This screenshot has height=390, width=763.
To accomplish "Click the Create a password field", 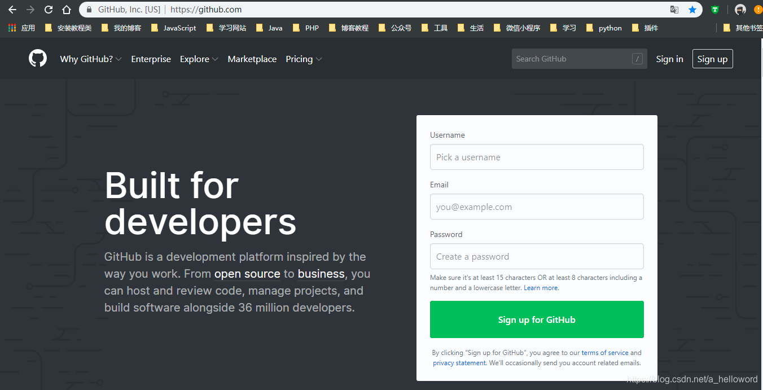I will click(537, 256).
